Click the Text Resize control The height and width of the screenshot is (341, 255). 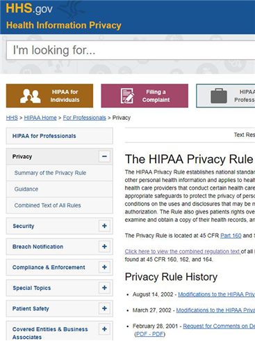245,135
